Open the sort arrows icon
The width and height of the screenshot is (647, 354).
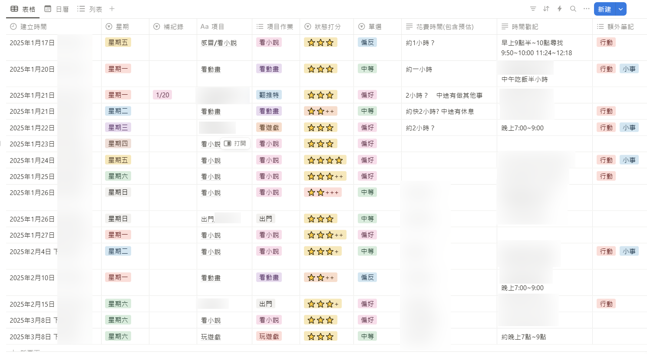pos(546,9)
